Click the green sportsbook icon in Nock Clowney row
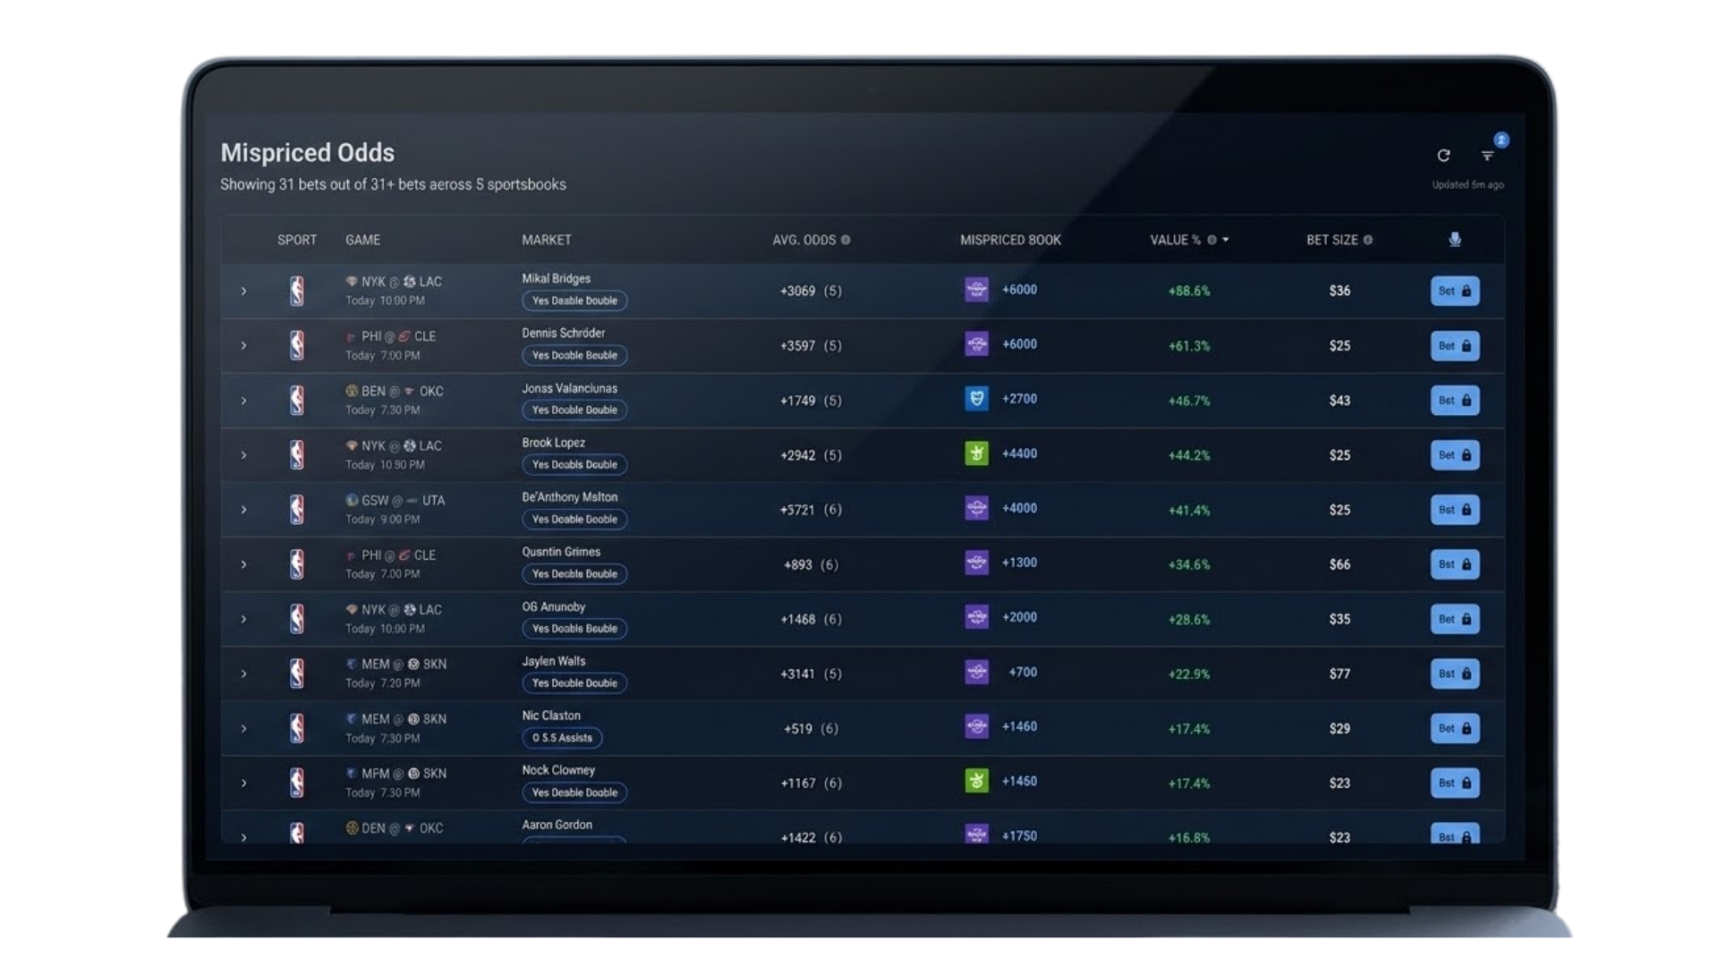Image resolution: width=1718 pixels, height=966 pixels. click(976, 781)
